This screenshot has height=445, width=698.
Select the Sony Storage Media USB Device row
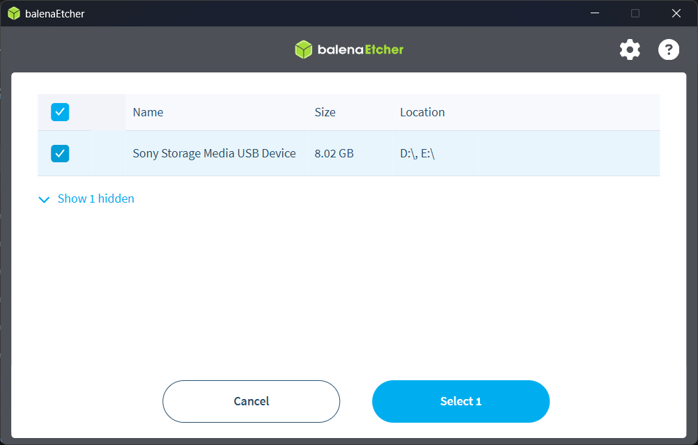214,153
